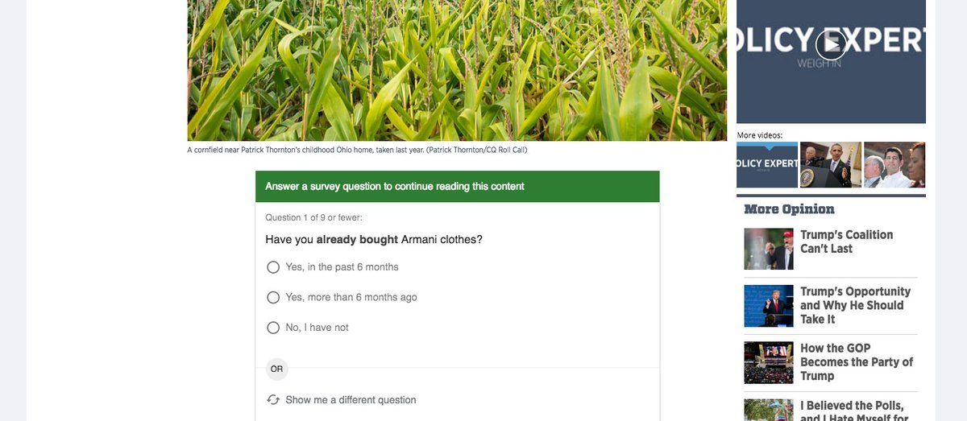Click the green survey prompt banner

point(457,187)
